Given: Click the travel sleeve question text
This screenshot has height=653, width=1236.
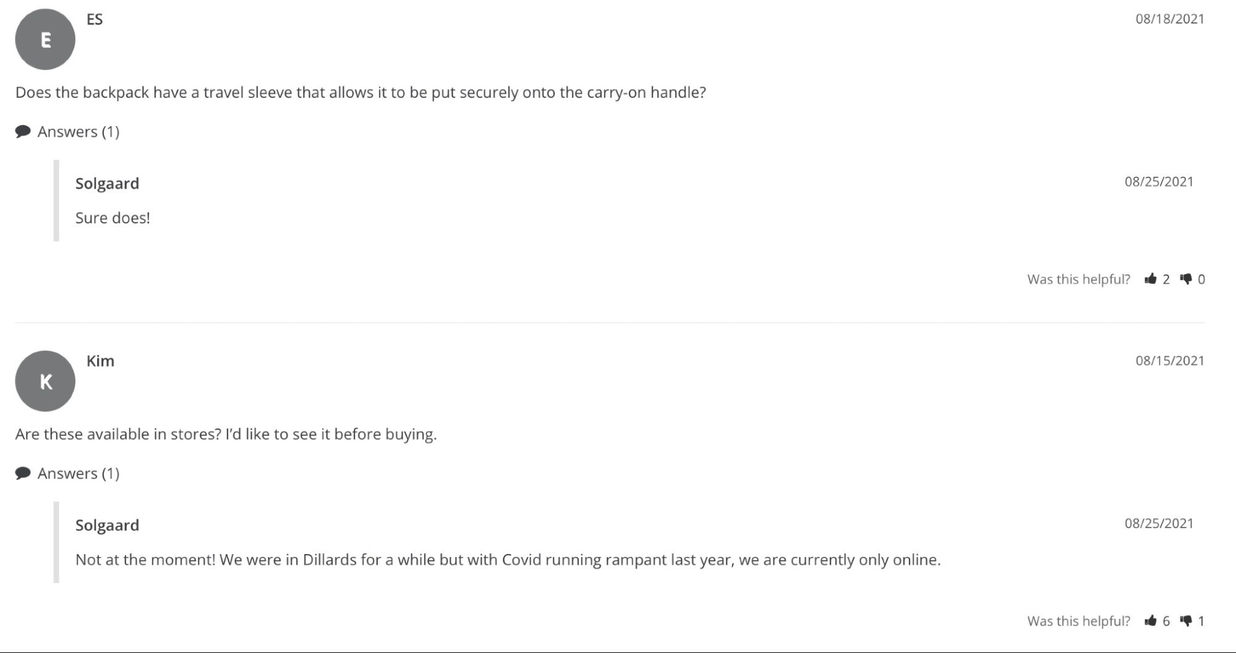Looking at the screenshot, I should [360, 93].
